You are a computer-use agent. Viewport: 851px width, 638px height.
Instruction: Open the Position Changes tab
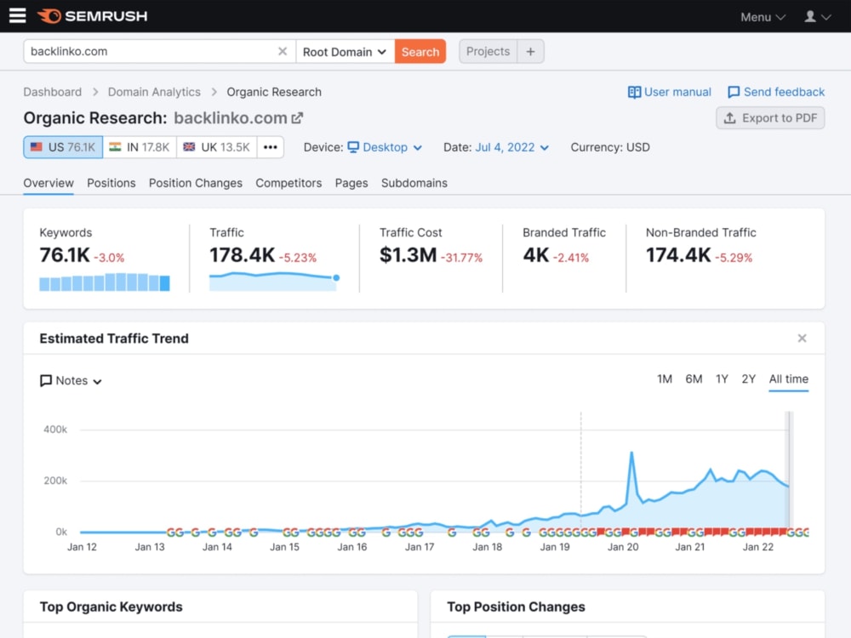tap(196, 183)
